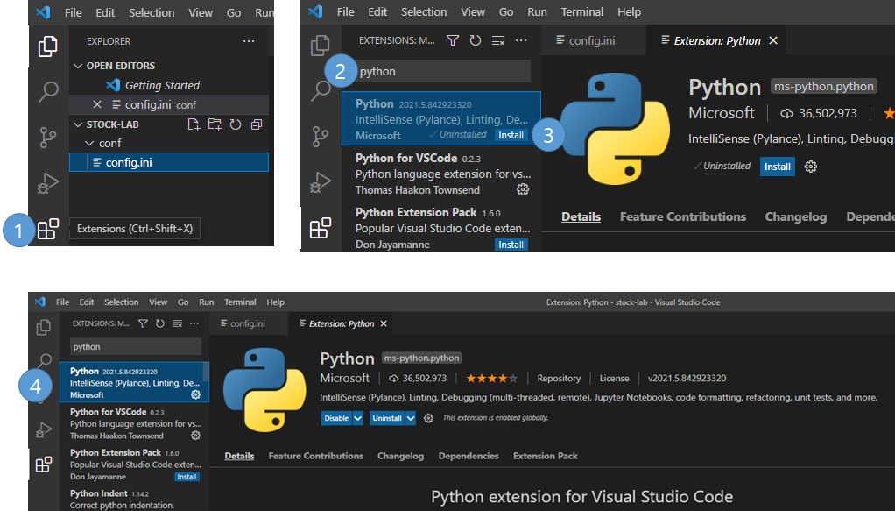The height and width of the screenshot is (511, 895).
Task: Open Dependencies tab in the stock-lab titled window
Action: point(469,456)
